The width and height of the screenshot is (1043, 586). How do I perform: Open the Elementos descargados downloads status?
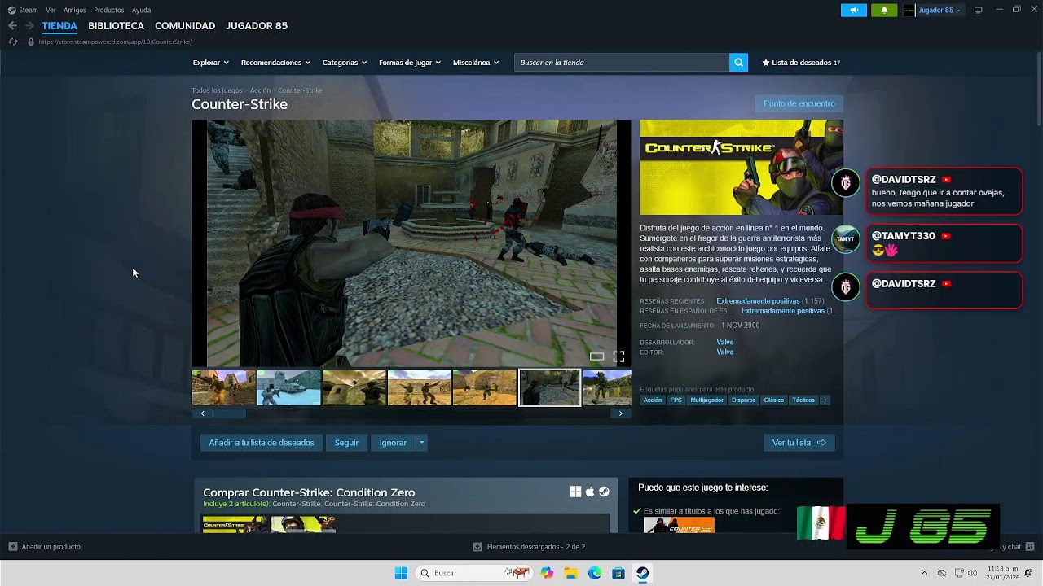point(529,547)
